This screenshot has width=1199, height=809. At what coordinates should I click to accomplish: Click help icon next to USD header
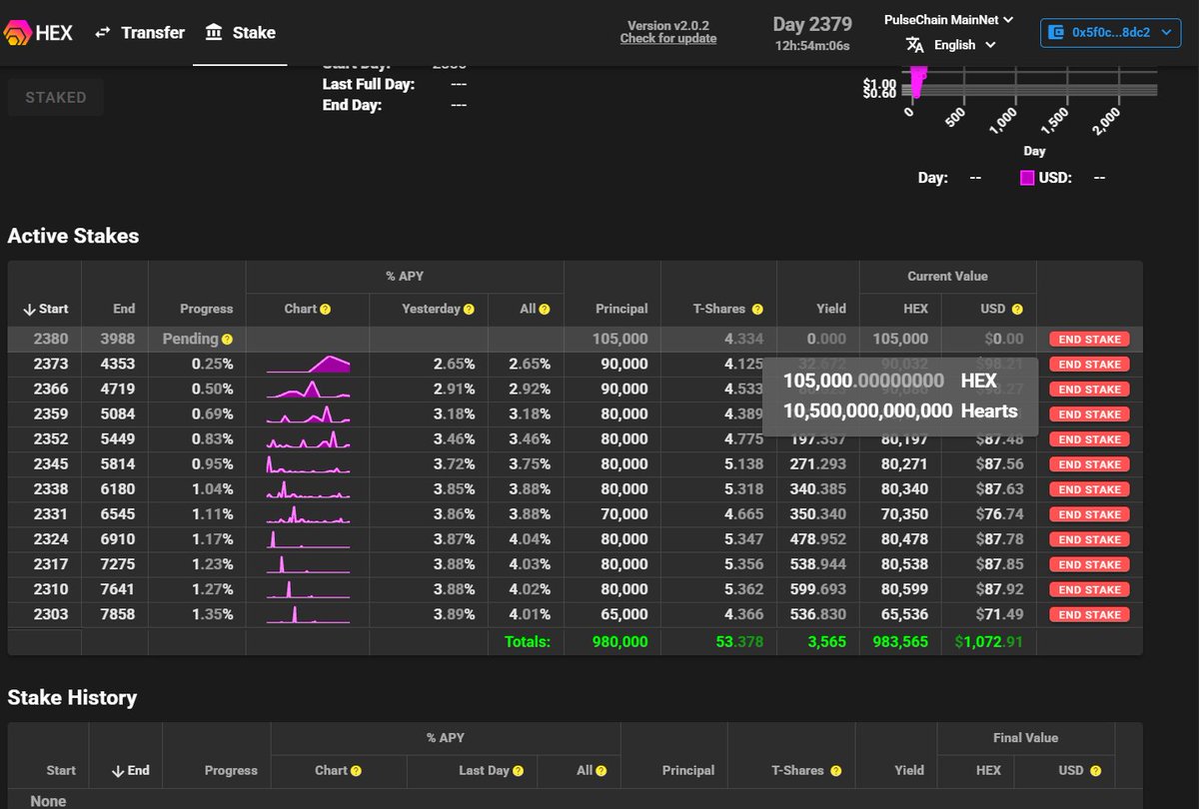[x=1016, y=310]
